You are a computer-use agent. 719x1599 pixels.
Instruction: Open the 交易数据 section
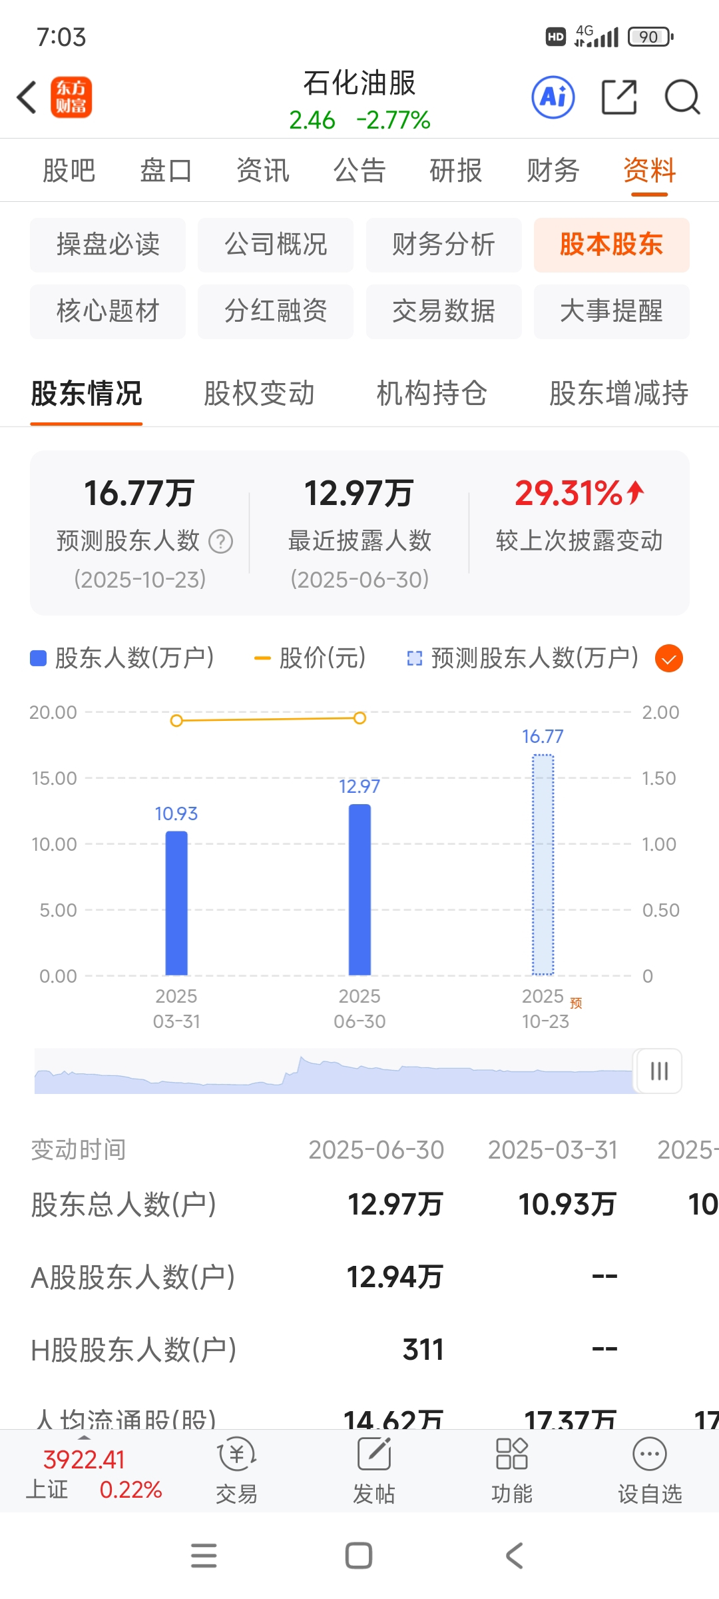[444, 312]
